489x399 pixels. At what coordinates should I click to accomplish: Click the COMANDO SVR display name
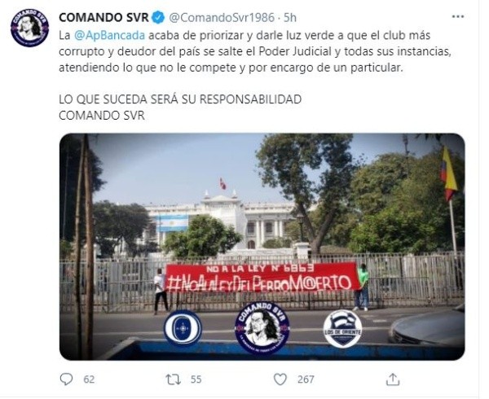[x=104, y=17]
